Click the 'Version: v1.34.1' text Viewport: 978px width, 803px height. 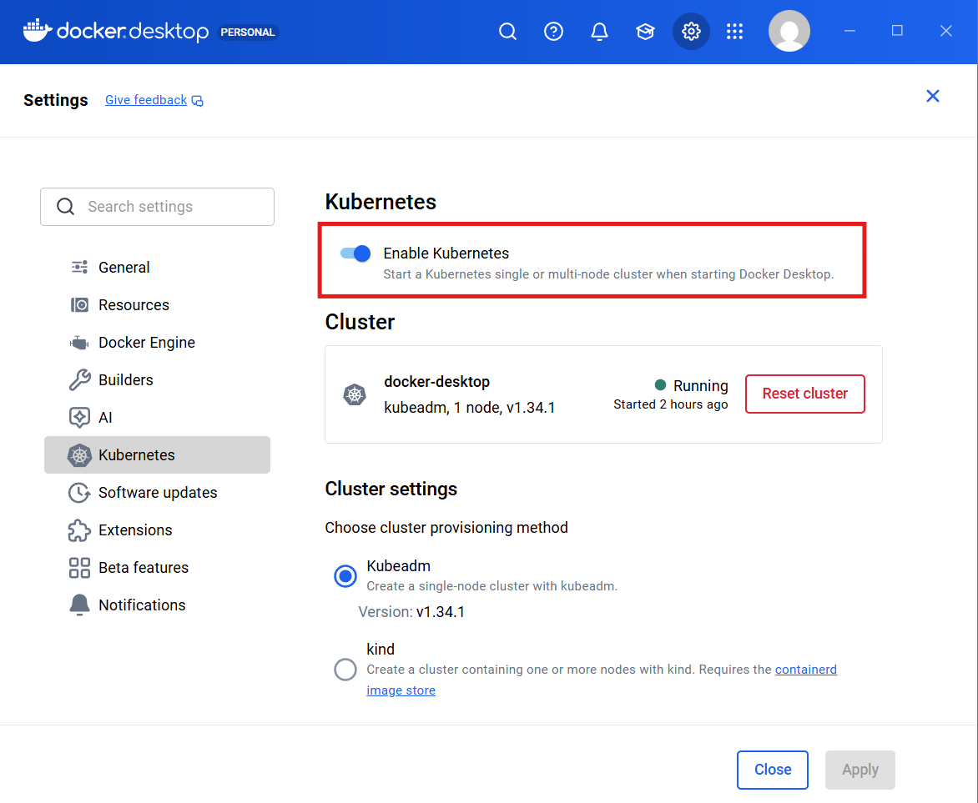[x=411, y=611]
